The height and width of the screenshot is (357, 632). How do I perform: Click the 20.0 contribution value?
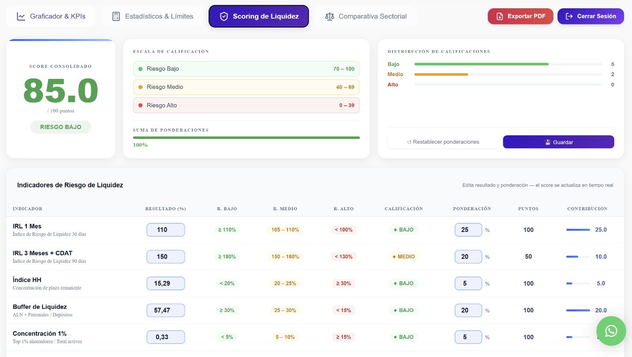601,310
